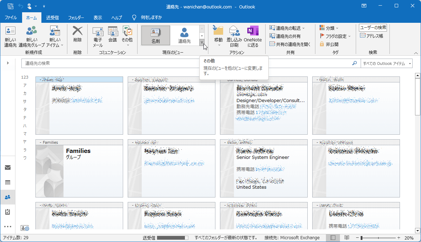Switch to the 送受信 tab
Image resolution: width=421 pixels, height=242 pixels.
tap(53, 18)
